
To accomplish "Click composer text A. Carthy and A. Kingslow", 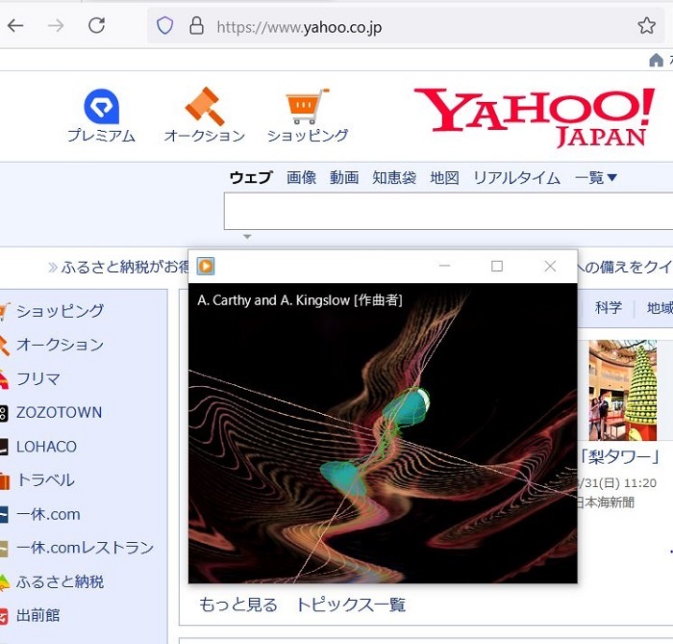I will 273,300.
